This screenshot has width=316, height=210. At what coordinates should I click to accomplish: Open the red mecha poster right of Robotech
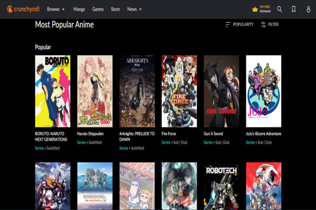pos(264,186)
